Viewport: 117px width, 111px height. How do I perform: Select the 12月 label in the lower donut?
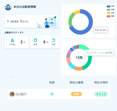pos(79,57)
